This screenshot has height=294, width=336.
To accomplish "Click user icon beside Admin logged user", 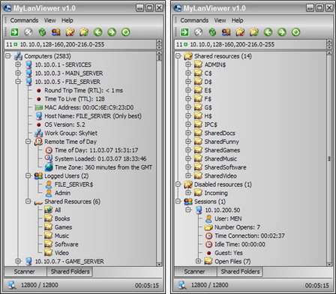I will click(49, 193).
